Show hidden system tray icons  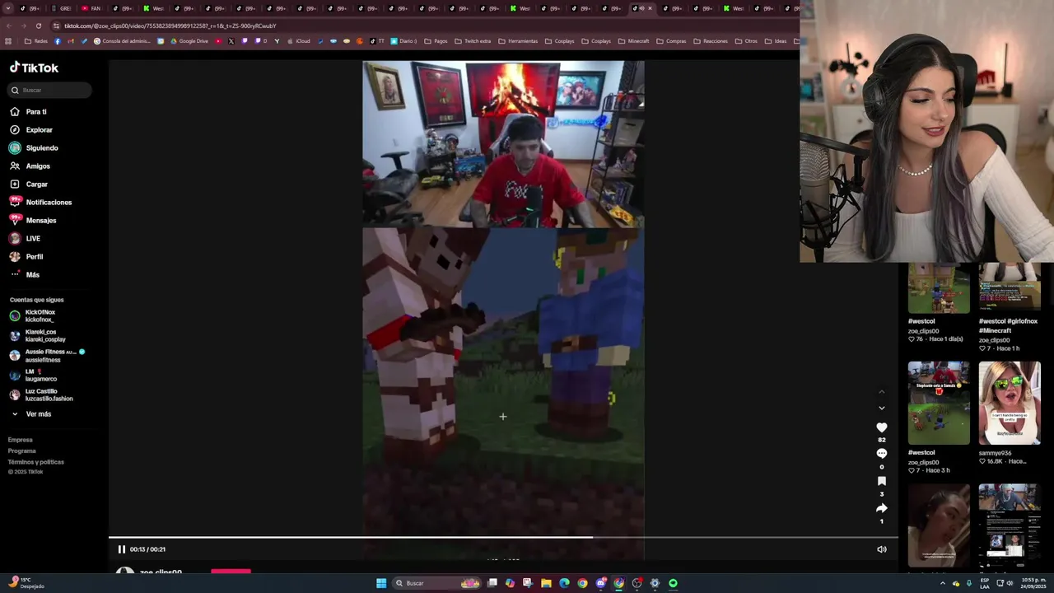pyautogui.click(x=943, y=583)
